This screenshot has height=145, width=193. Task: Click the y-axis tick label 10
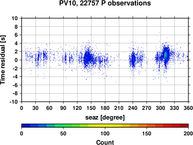point(15,18)
